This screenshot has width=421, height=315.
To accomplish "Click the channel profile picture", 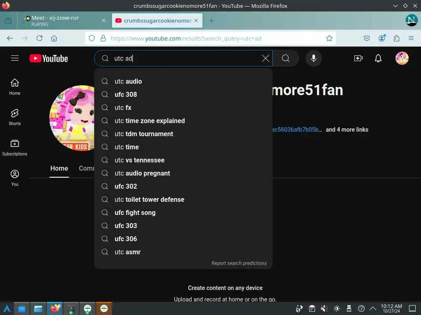I will point(72,118).
